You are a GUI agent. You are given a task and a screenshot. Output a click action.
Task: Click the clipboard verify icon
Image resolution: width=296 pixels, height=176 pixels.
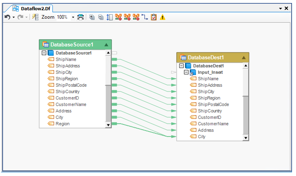pyautogui.click(x=153, y=17)
